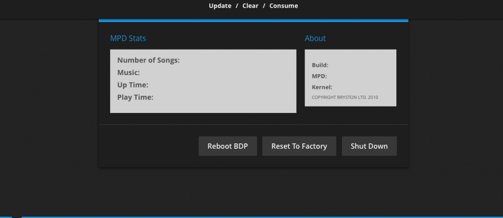Click the MPD version label
Screen dimensions: 503x218
pos(319,76)
